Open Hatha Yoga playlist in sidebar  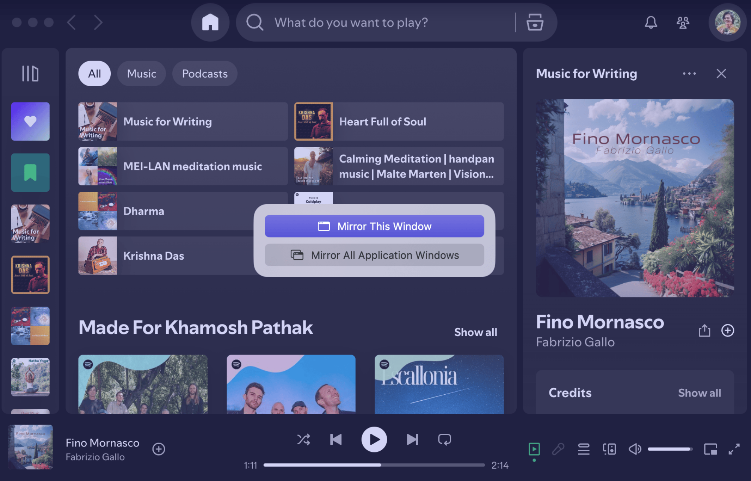coord(30,377)
